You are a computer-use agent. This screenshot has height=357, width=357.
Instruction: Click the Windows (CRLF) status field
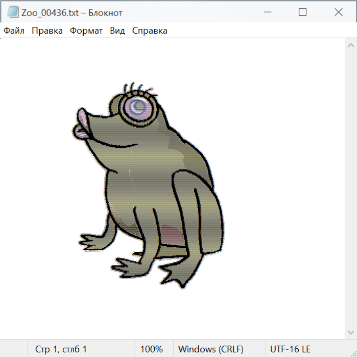(211, 349)
